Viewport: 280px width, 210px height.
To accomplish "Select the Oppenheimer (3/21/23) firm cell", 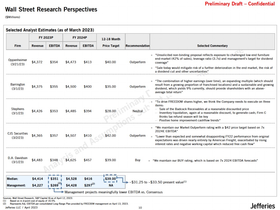I will click(18, 62).
